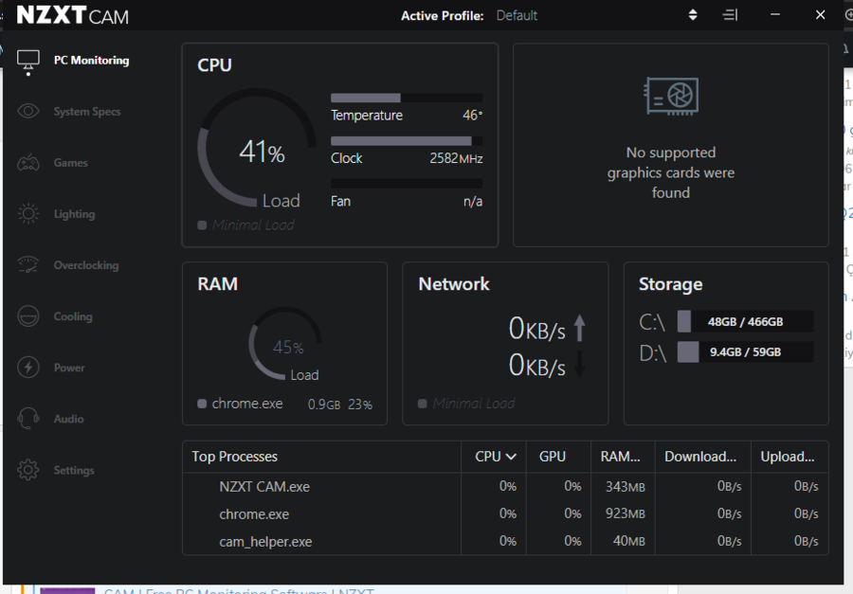853x594 pixels.
Task: Sort processes by CPU column arrow
Action: coord(512,457)
